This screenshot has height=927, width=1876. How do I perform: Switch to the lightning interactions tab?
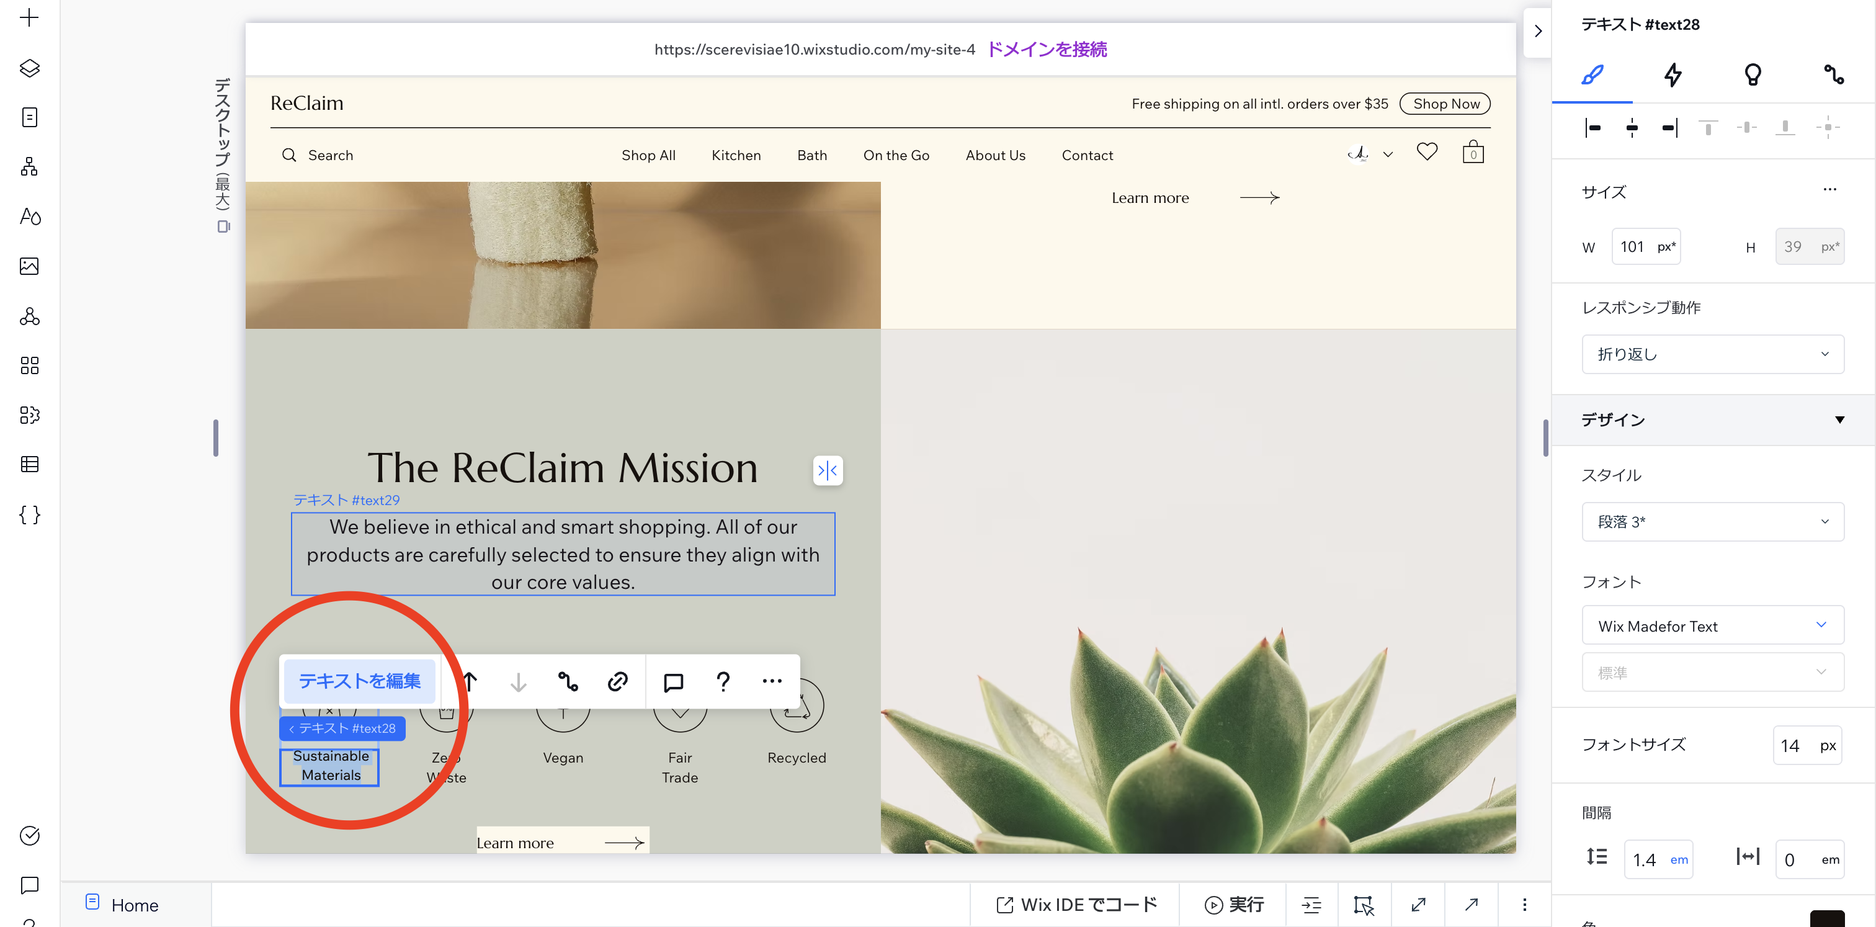point(1672,74)
